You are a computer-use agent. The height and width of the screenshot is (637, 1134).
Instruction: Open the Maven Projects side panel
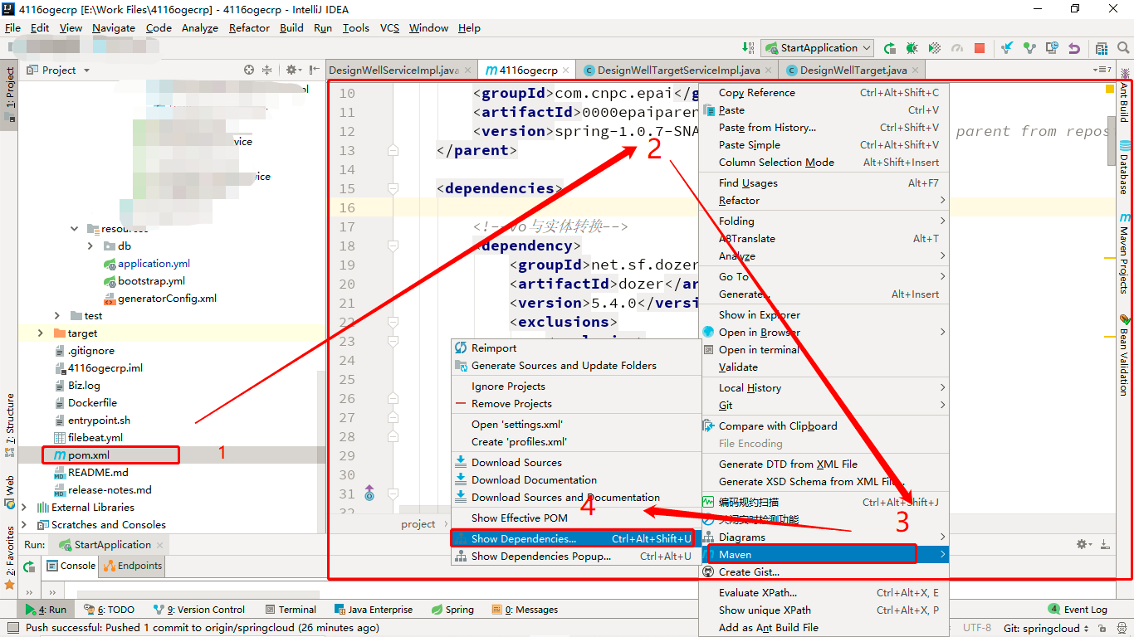pyautogui.click(x=1124, y=254)
